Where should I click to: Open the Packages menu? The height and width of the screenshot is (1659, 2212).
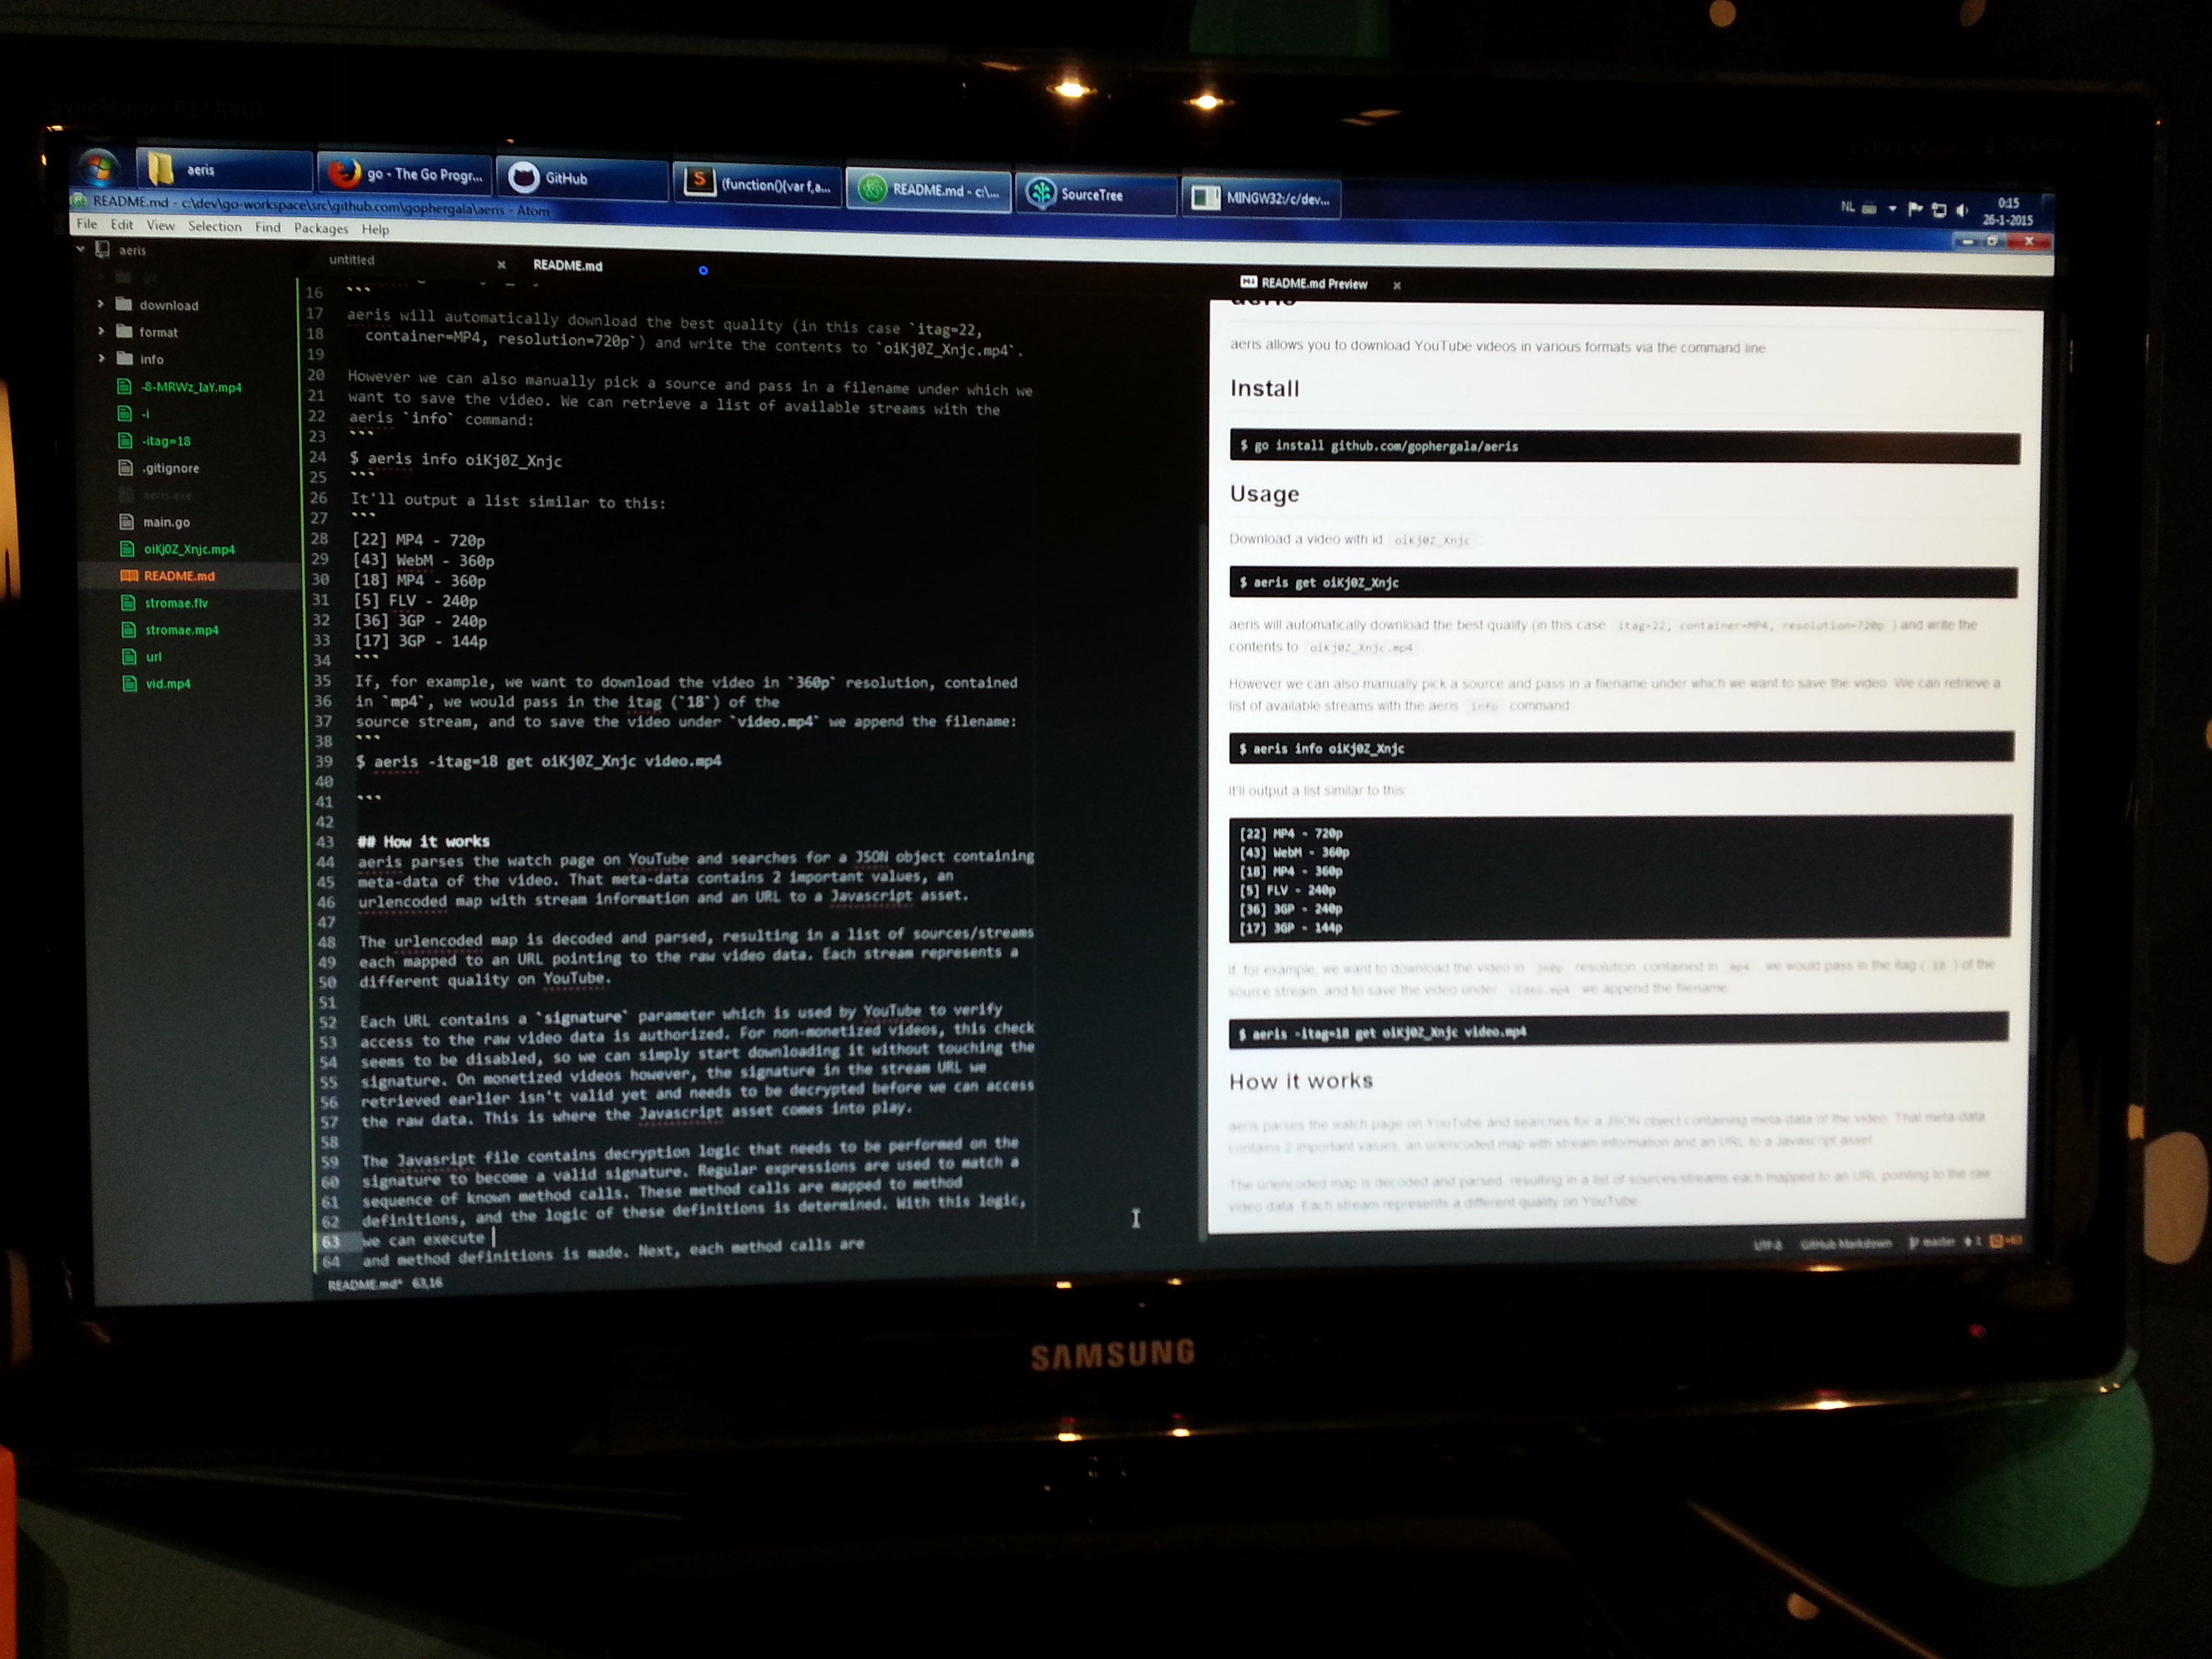point(320,228)
